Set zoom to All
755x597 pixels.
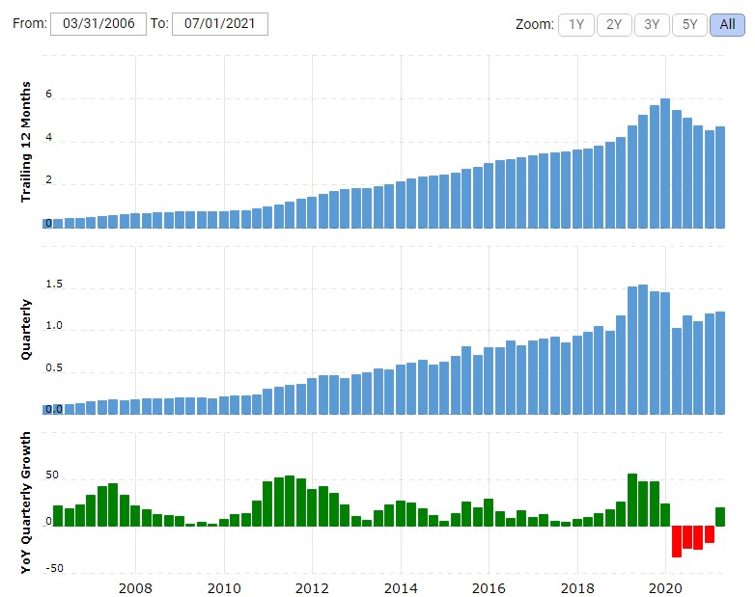727,24
